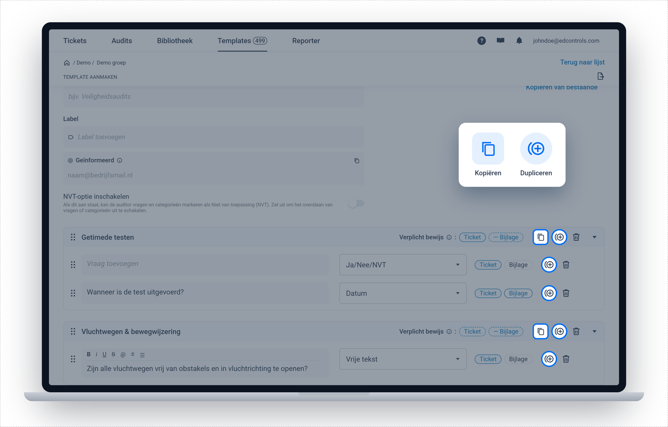Apply bold formatting in the question editor
This screenshot has width=668, height=427.
89,354
